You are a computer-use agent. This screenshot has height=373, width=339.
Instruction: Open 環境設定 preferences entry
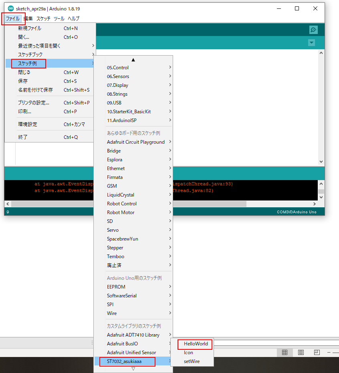pyautogui.click(x=28, y=124)
